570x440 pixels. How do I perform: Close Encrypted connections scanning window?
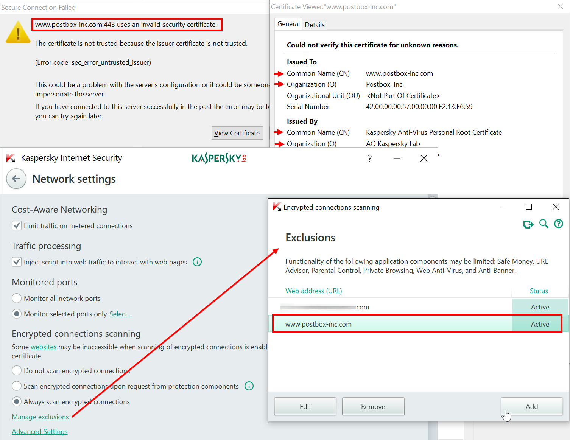[x=556, y=207]
